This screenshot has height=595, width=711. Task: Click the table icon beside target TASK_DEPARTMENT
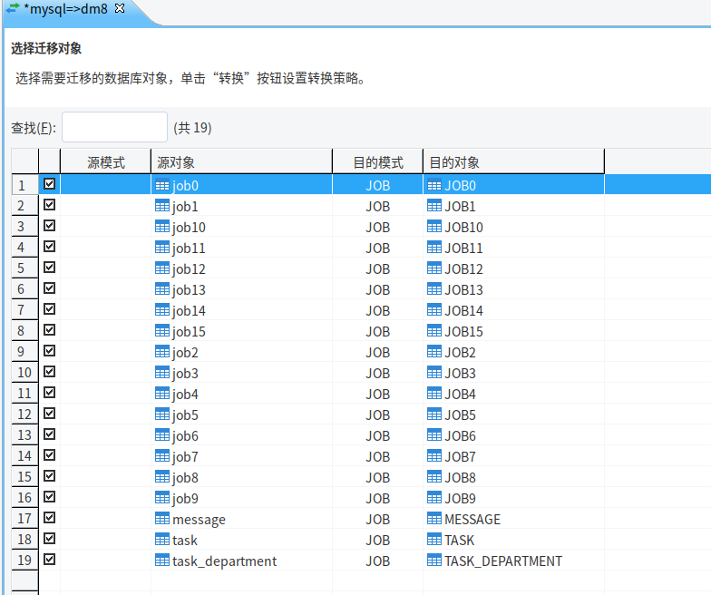(433, 561)
